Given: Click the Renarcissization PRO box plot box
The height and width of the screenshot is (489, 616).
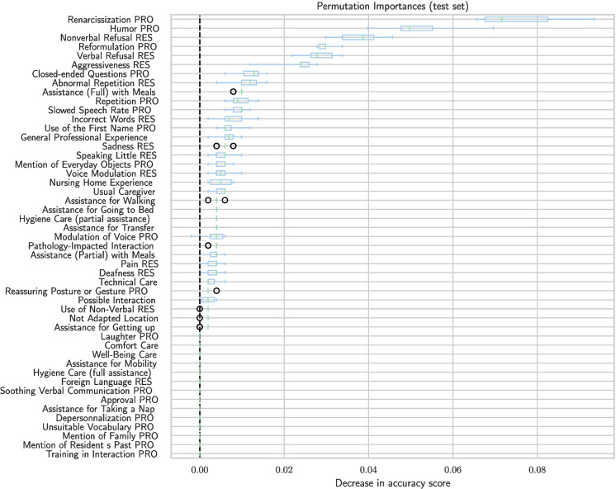Looking at the screenshot, I should coord(516,19).
